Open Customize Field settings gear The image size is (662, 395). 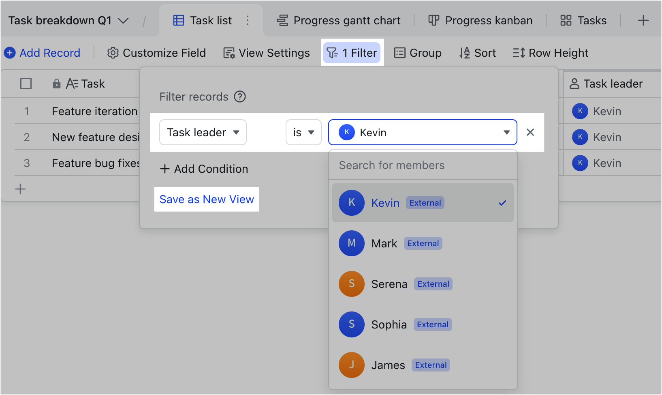(113, 53)
